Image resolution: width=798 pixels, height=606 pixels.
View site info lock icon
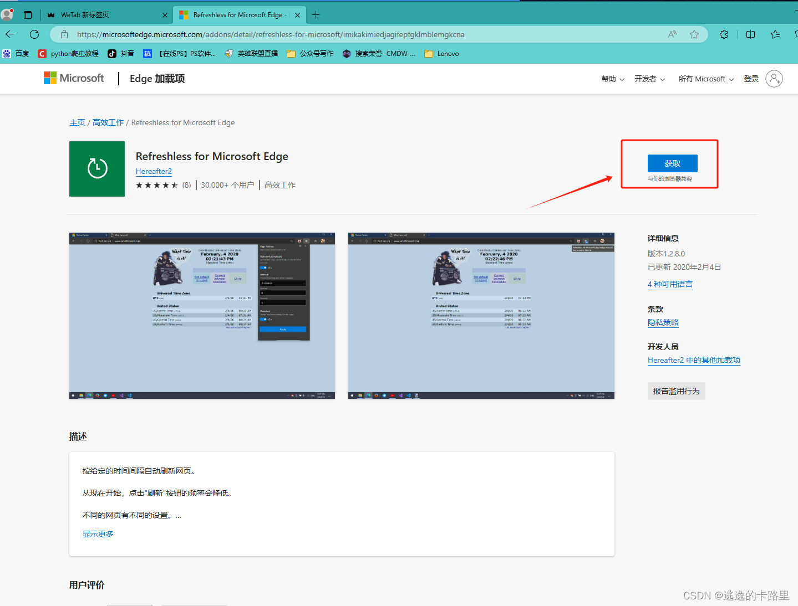click(x=64, y=34)
